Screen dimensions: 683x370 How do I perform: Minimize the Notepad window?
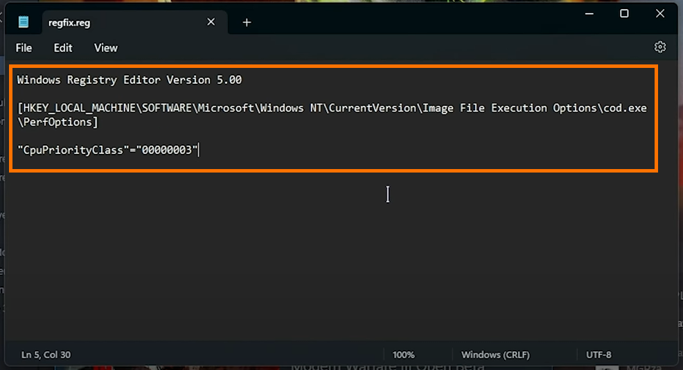point(589,14)
